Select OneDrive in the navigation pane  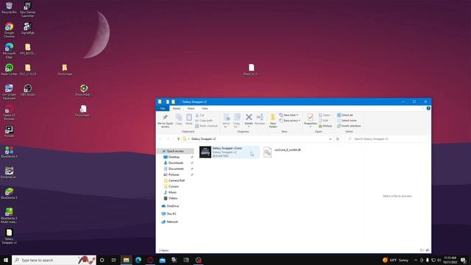173,206
